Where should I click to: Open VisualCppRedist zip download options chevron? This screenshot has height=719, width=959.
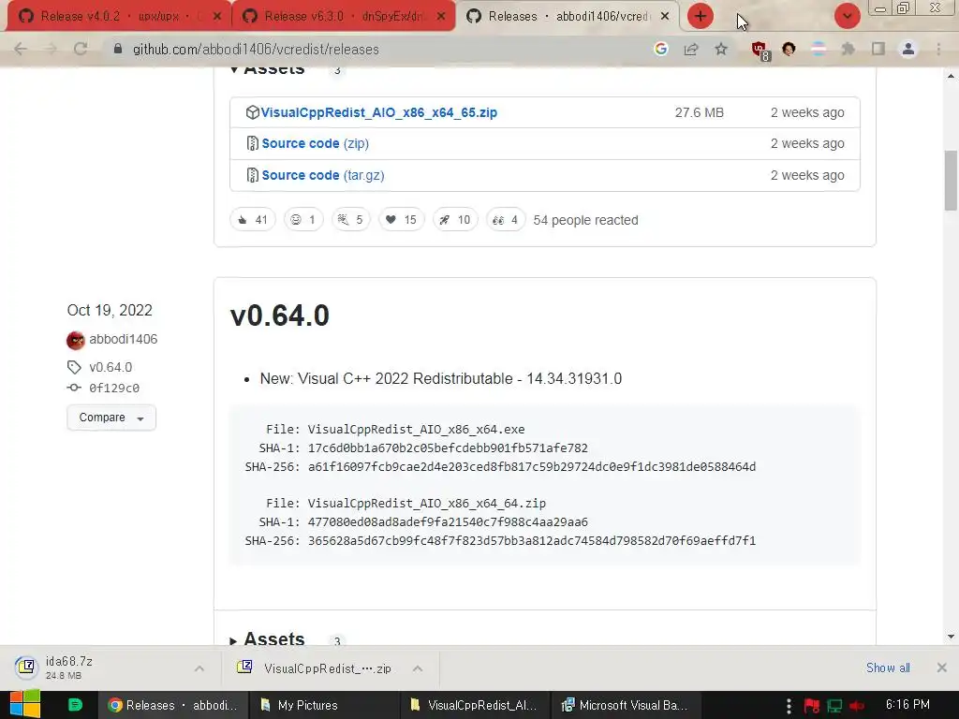point(418,668)
